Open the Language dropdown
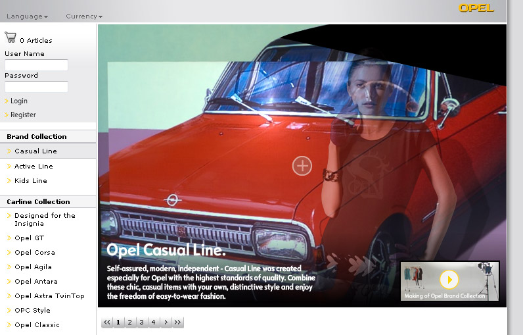The height and width of the screenshot is (335, 523). pyautogui.click(x=27, y=16)
